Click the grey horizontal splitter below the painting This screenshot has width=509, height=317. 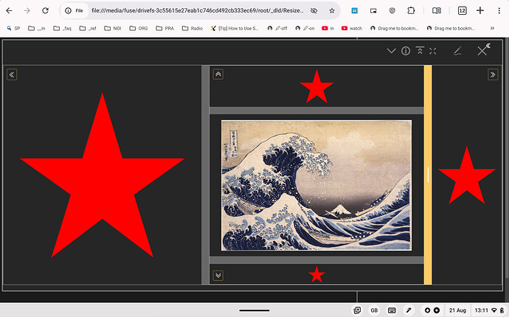point(316,260)
